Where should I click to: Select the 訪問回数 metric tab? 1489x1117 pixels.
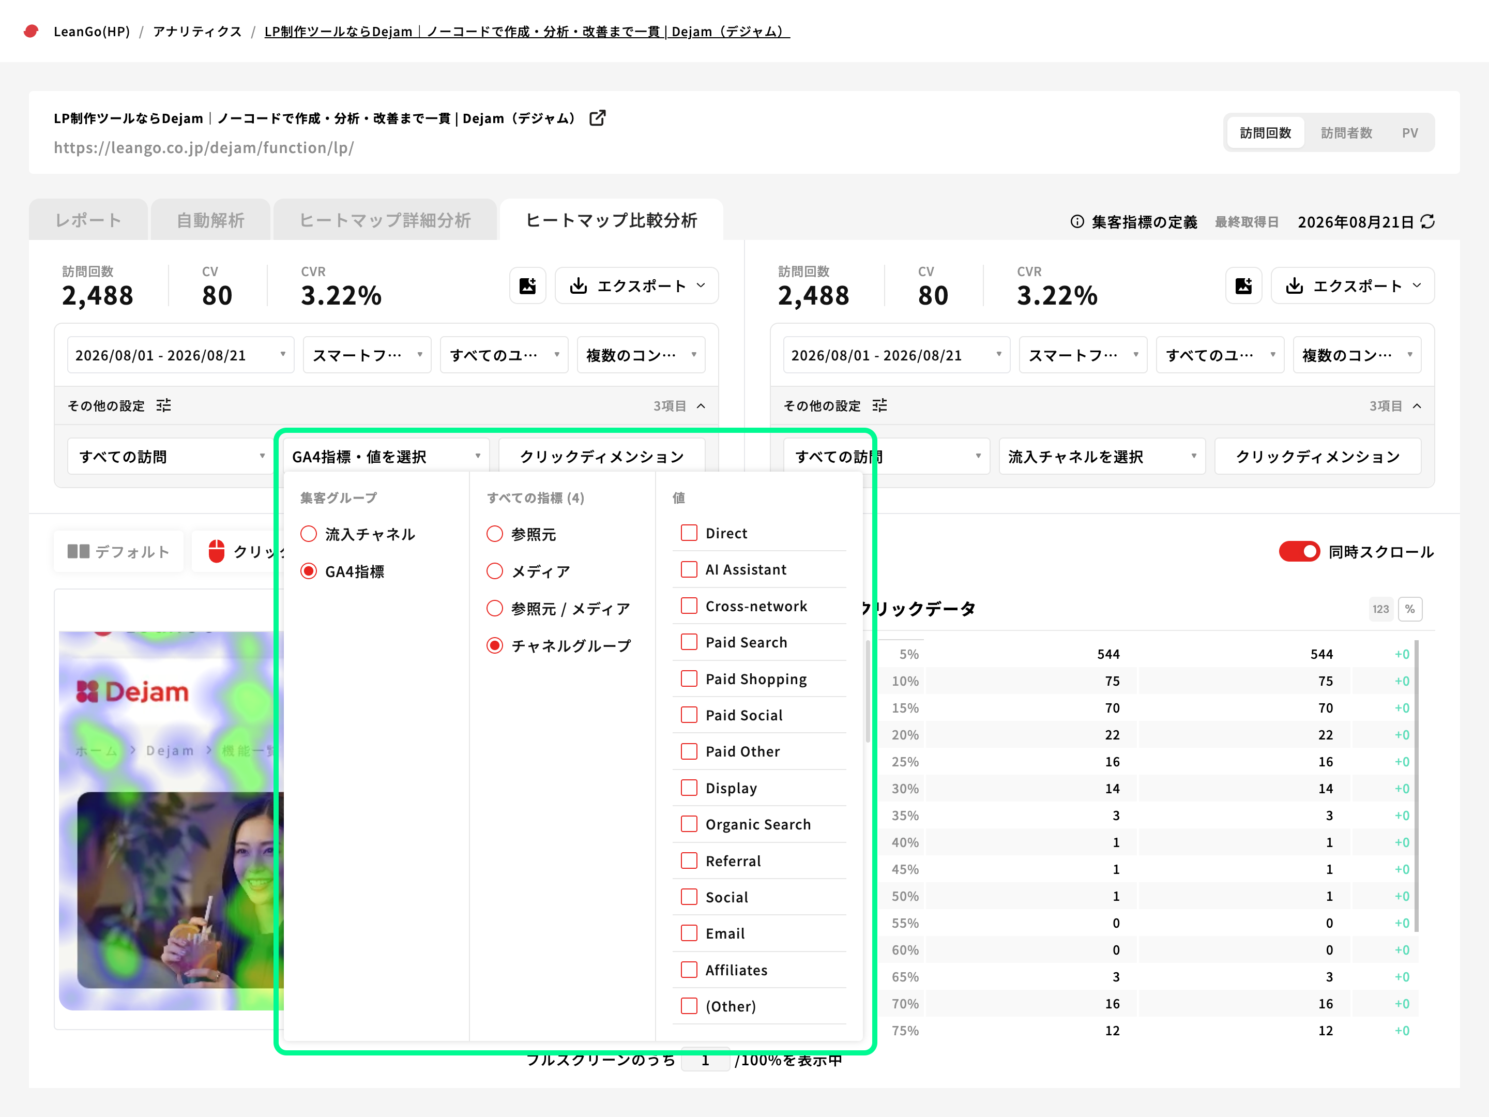pyautogui.click(x=1266, y=132)
